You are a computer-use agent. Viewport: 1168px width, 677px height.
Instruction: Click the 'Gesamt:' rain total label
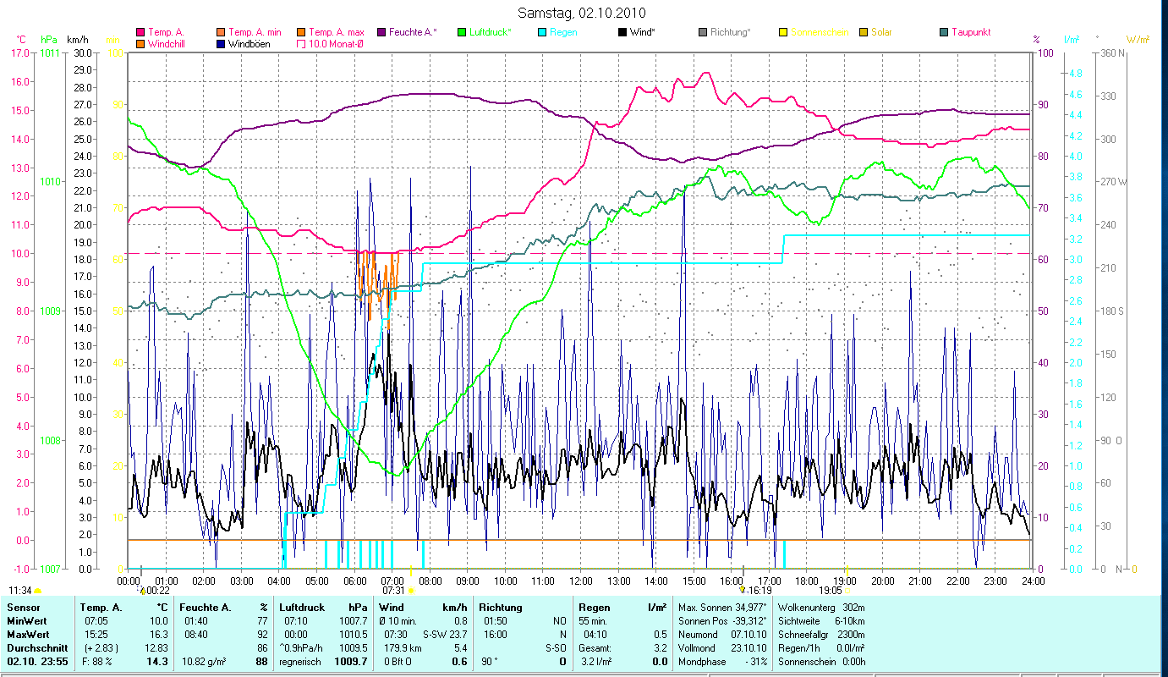(595, 648)
